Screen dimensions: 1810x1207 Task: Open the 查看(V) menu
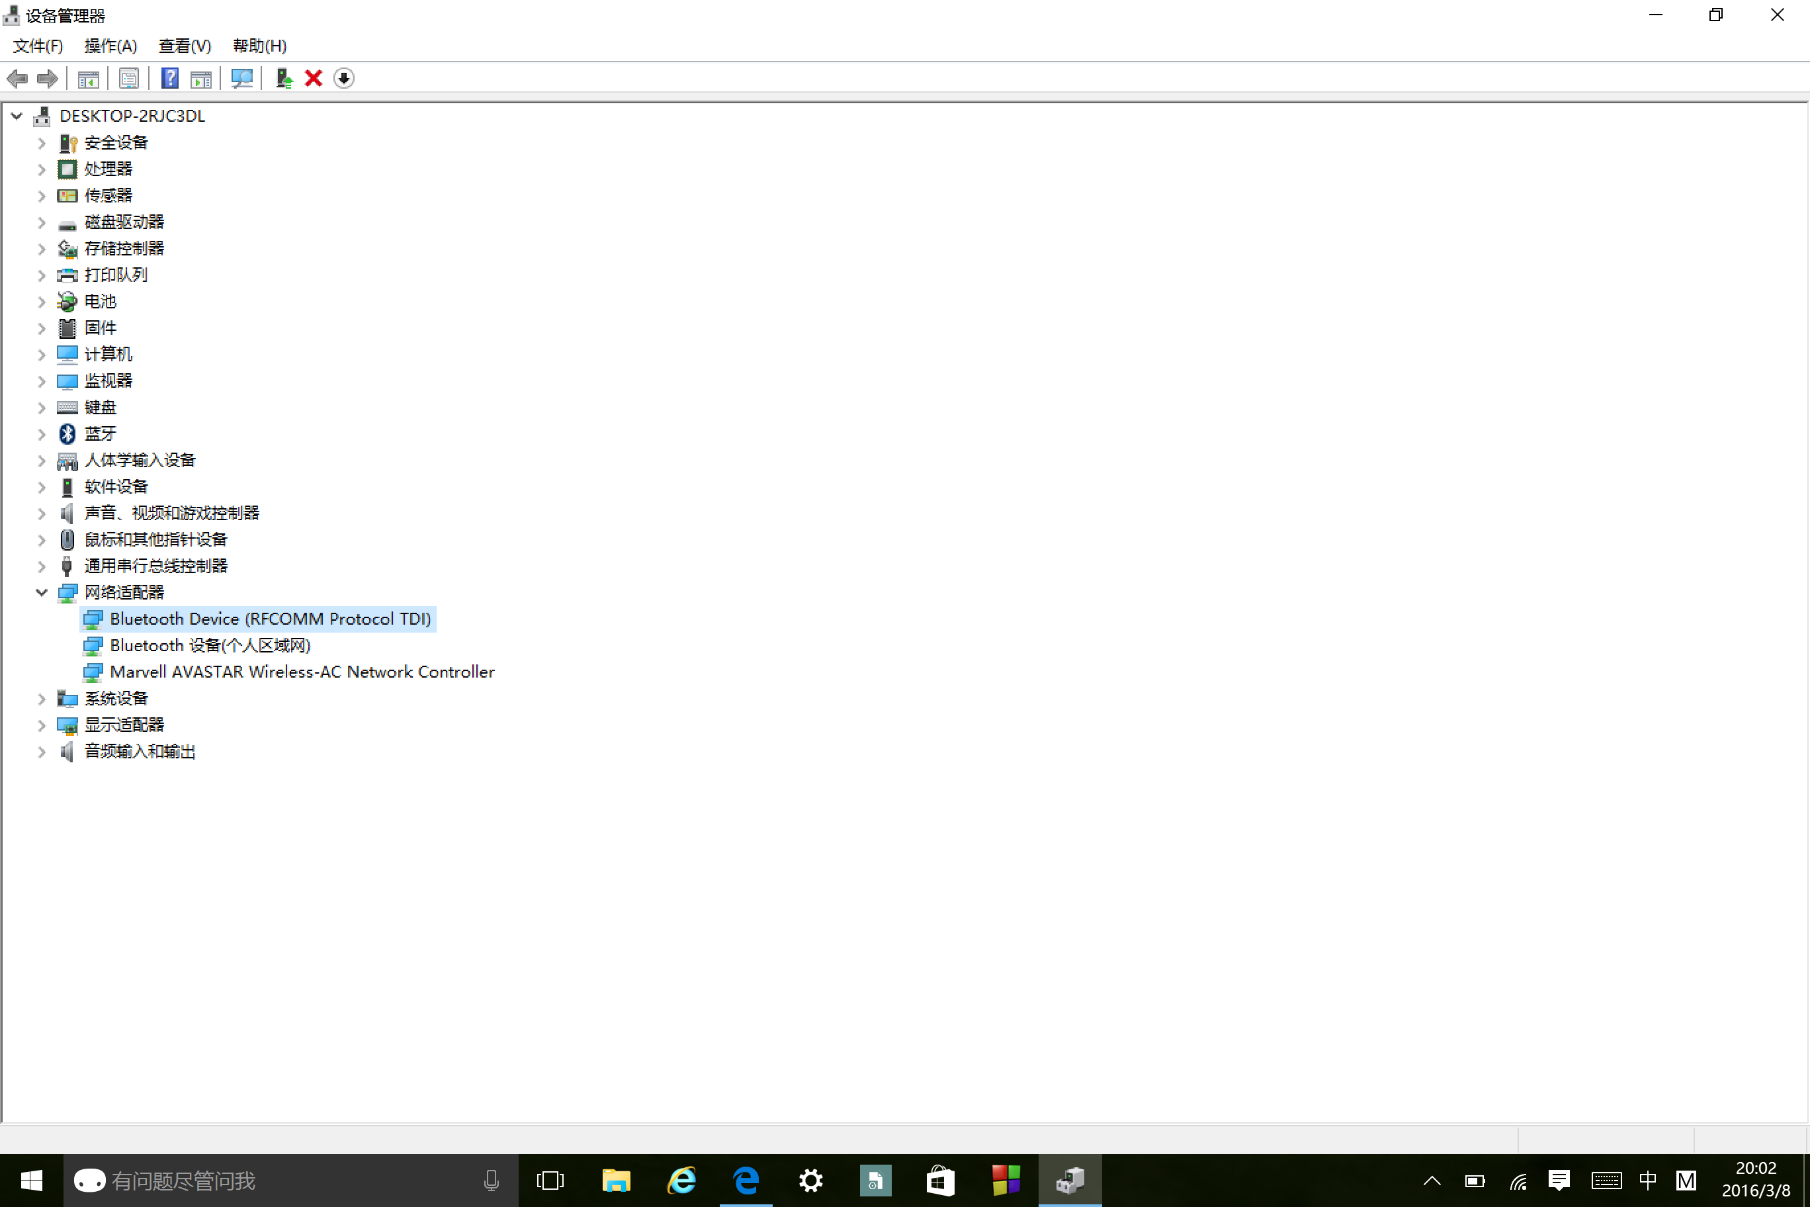tap(184, 46)
